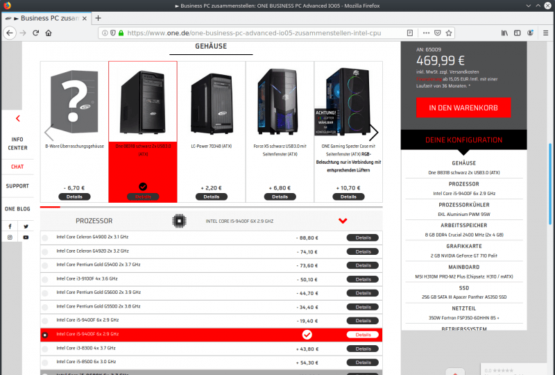Show site information circle icon
This screenshot has width=555, height=375.
pos(105,33)
